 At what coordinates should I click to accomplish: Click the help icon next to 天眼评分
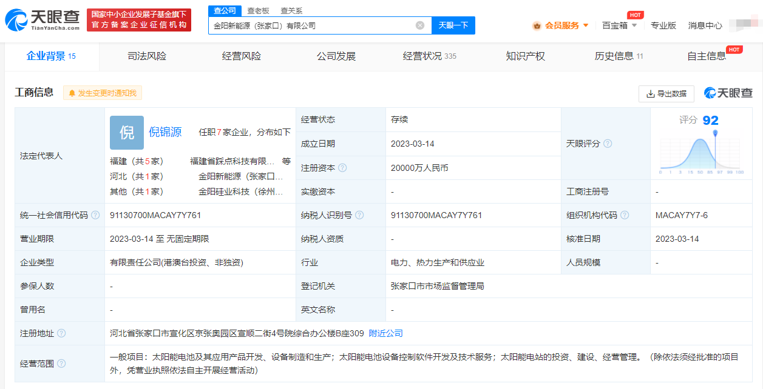607,144
